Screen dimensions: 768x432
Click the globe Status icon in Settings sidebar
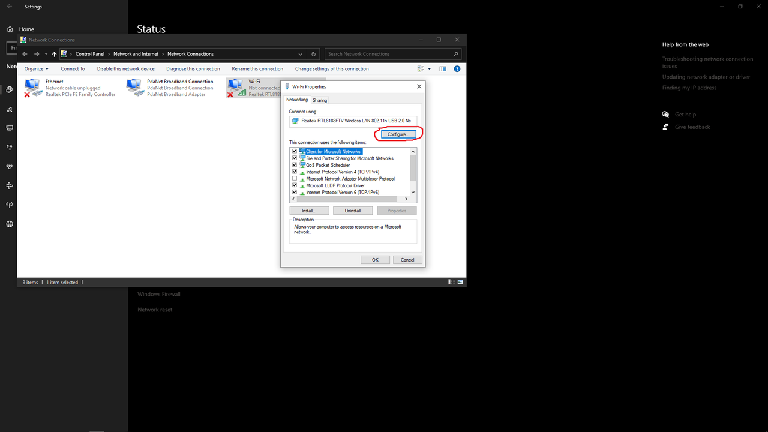10,89
